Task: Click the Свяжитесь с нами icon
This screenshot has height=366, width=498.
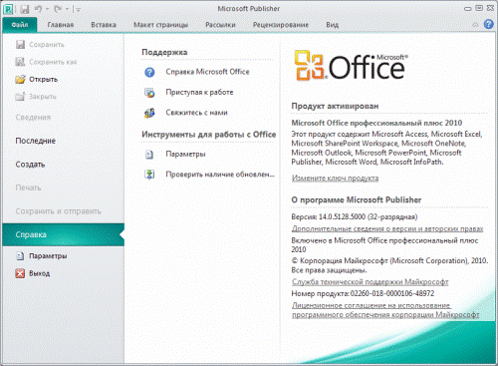Action: pos(149,113)
